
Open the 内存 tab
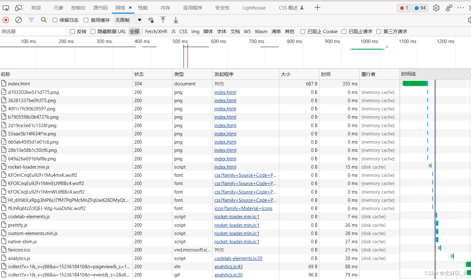pos(165,8)
